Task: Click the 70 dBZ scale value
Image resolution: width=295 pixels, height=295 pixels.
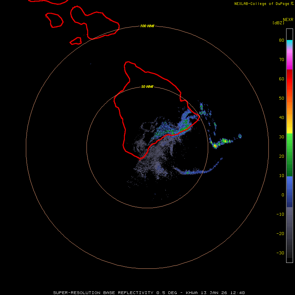Action: click(x=282, y=59)
